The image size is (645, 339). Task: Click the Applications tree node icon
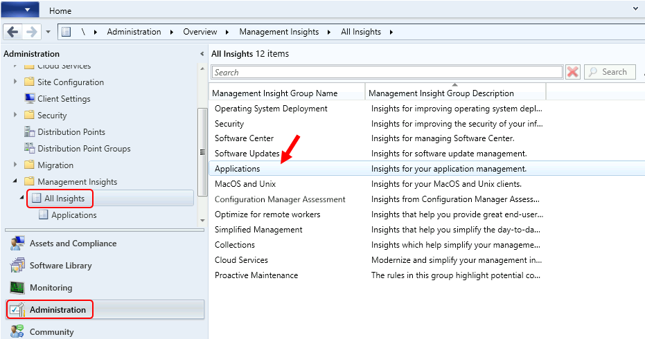point(43,214)
